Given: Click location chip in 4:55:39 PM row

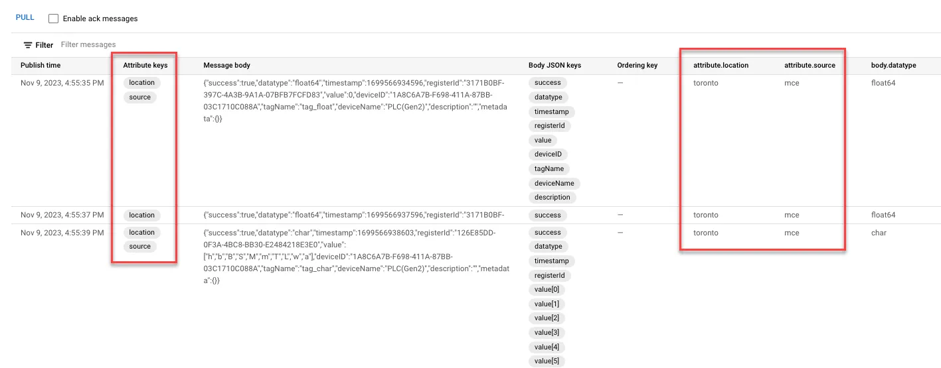Looking at the screenshot, I should (141, 232).
